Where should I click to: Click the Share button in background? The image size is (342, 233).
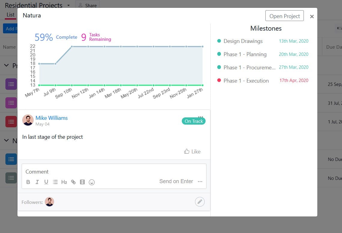(87, 5)
